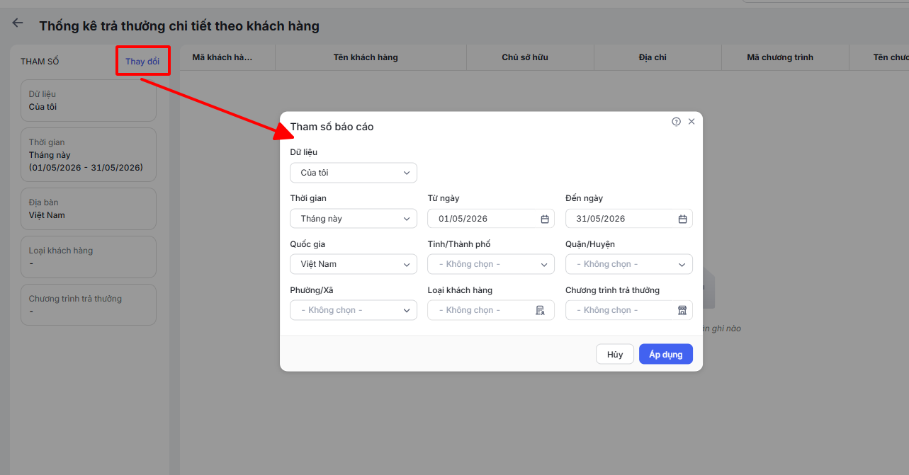Screen dimensions: 909x475
Task: Click the Loại khách hàng picker icon
Action: (541, 310)
